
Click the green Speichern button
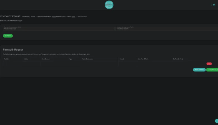point(8,36)
